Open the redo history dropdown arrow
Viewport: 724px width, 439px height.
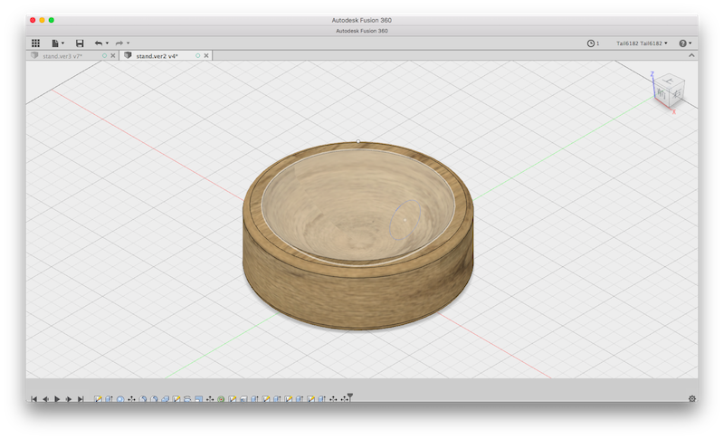click(128, 43)
